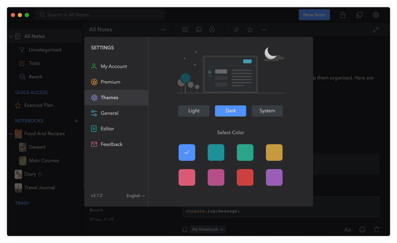Open Feedback settings tab
This screenshot has height=243, width=397.
click(116, 144)
